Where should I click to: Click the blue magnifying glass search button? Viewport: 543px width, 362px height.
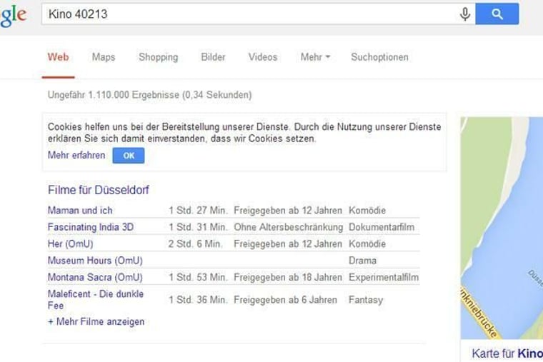tap(497, 14)
